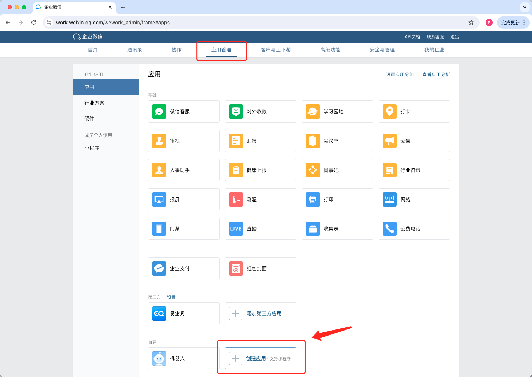The width and height of the screenshot is (532, 377).
Task: Open the 打卡 location pin icon
Action: [x=390, y=111]
